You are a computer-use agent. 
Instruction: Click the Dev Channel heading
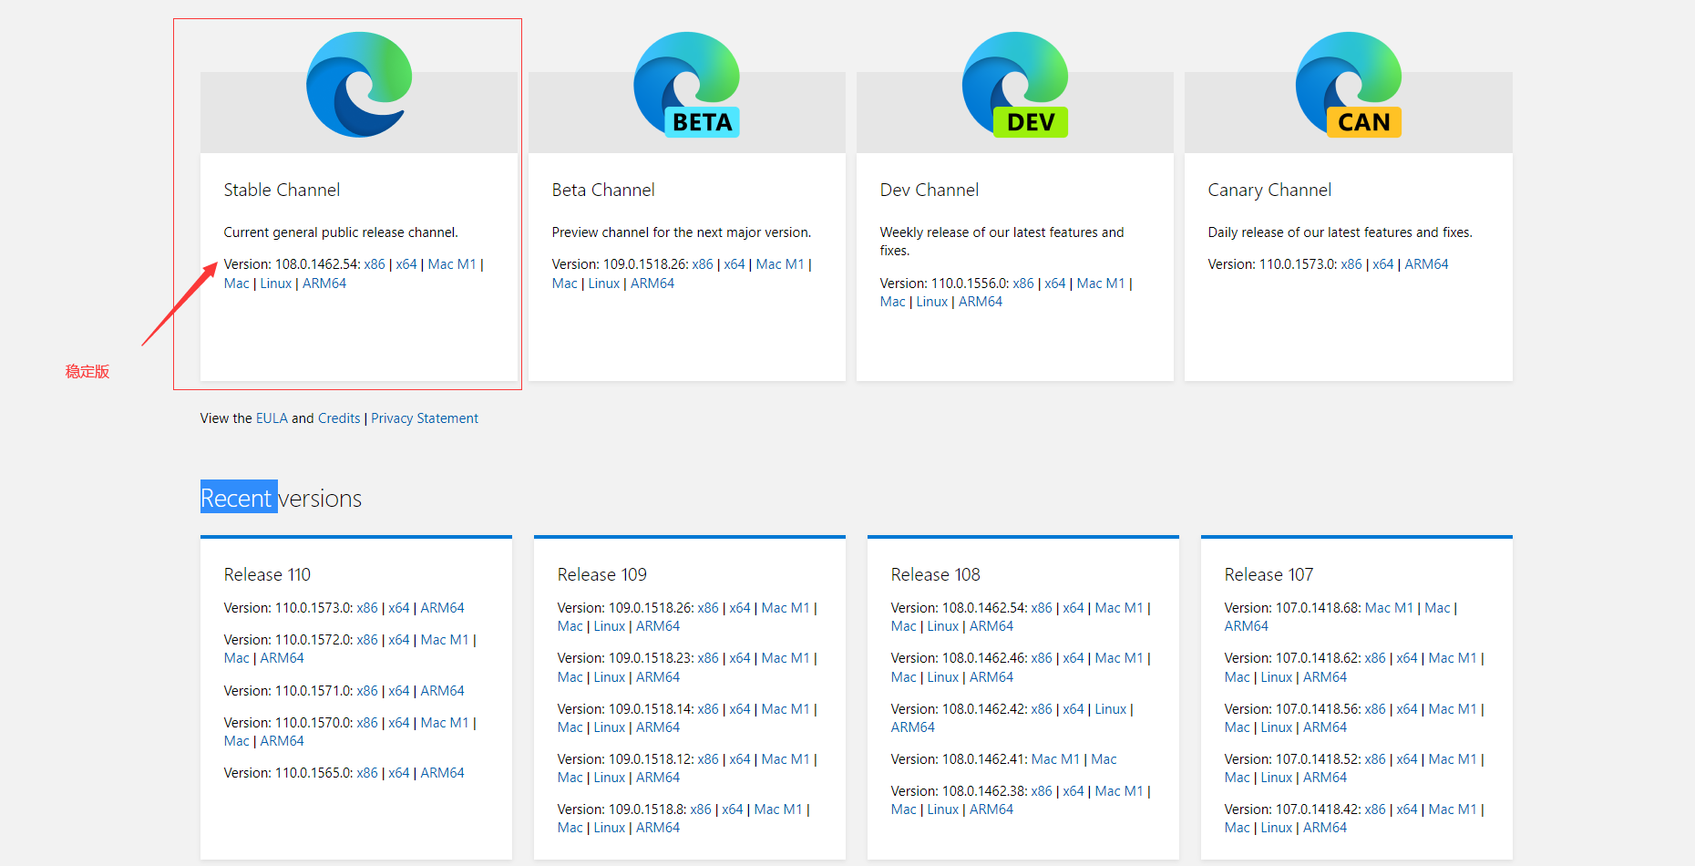coord(930,190)
